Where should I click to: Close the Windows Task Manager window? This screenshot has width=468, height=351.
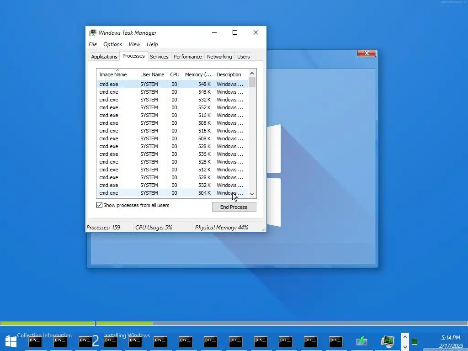tap(256, 32)
